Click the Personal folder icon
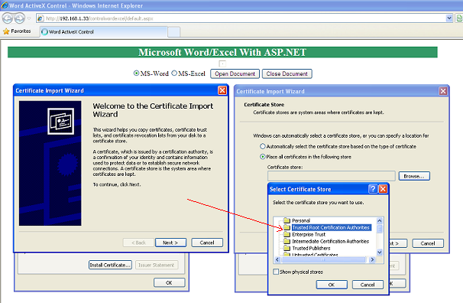Screen dimensions: 463x303 click(x=287, y=220)
